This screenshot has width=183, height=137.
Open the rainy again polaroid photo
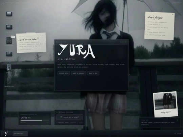(165, 104)
